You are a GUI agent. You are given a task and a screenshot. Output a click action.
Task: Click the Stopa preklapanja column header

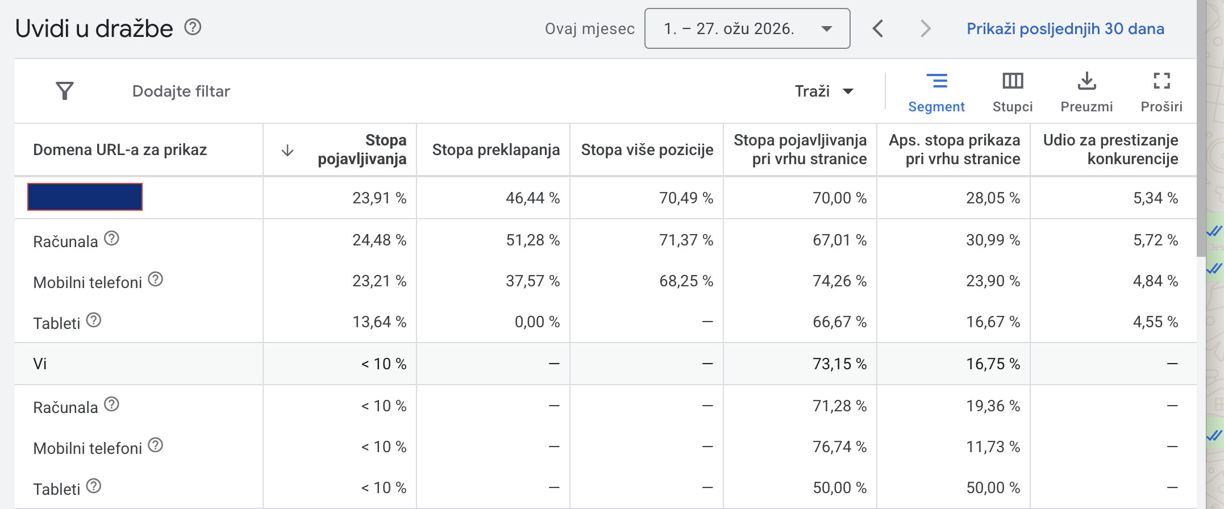pyautogui.click(x=496, y=150)
